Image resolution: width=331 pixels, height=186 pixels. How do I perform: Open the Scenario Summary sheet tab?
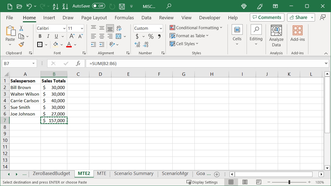tap(134, 174)
